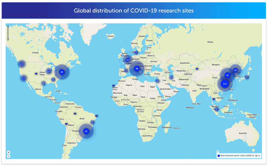This screenshot has width=268, height=166.
Task: Click the cluster labeled 11 on the California coast
Action: click(24, 78)
